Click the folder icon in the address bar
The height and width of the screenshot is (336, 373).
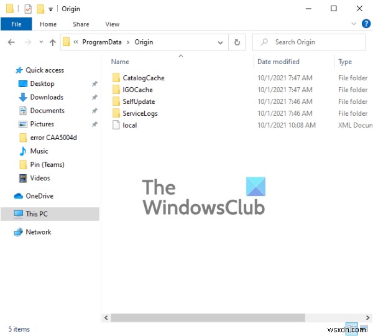67,42
